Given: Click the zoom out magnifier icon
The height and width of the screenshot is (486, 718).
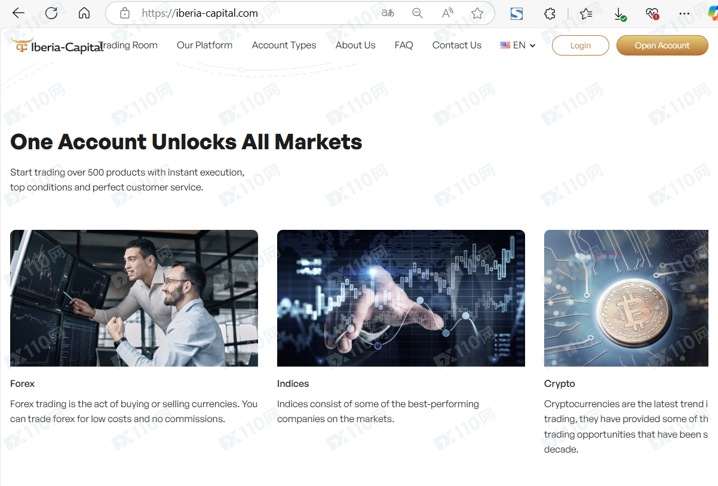Looking at the screenshot, I should [x=418, y=13].
